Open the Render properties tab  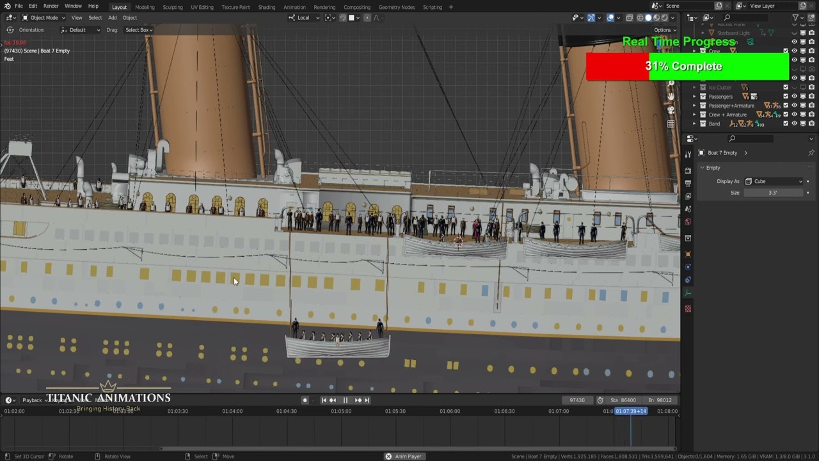(688, 170)
